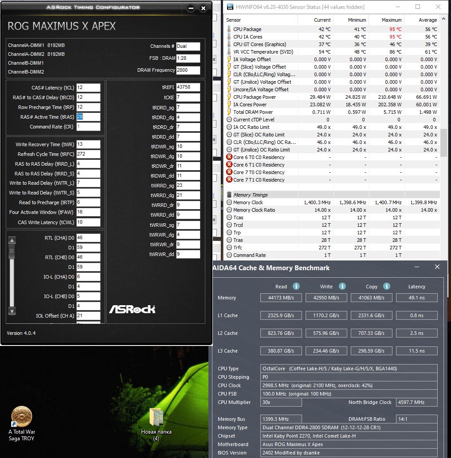Select the Trfc row in HWiNFO
Screen dimensions: 451x458
[332, 248]
